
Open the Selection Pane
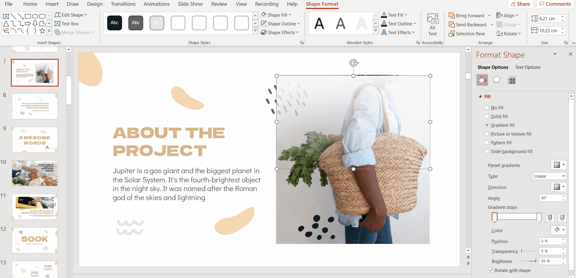point(467,34)
